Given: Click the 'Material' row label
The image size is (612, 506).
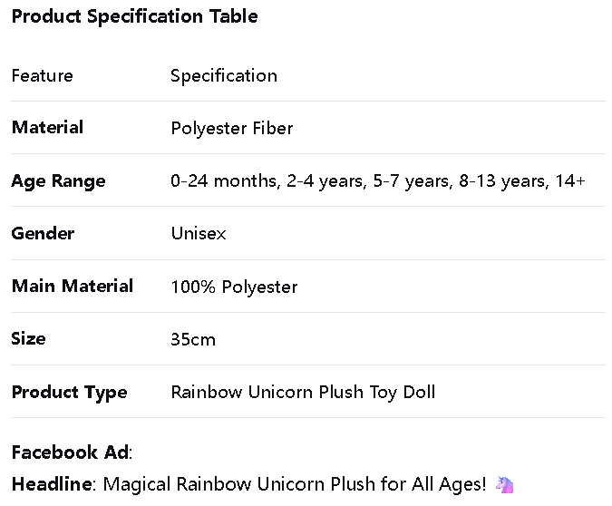Looking at the screenshot, I should (47, 128).
